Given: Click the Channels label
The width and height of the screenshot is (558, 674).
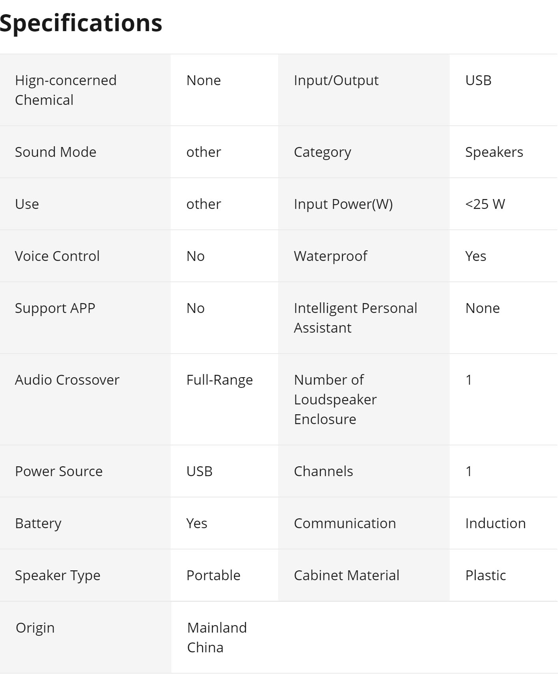Looking at the screenshot, I should coord(324,471).
